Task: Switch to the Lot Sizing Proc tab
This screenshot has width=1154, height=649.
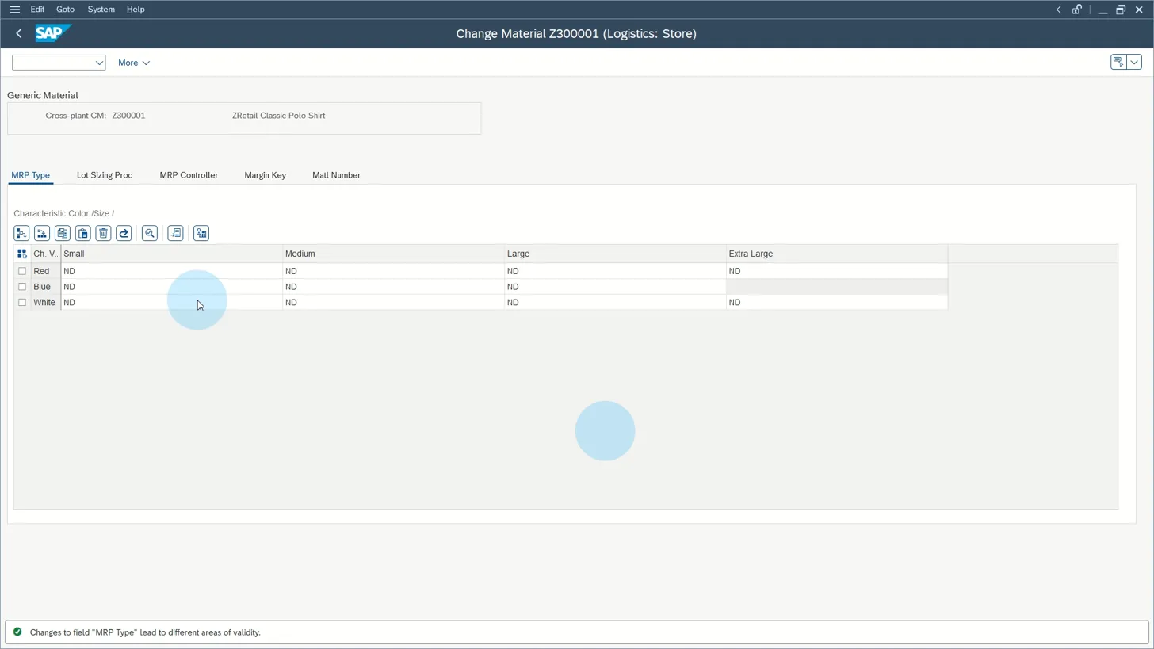Action: 105,175
